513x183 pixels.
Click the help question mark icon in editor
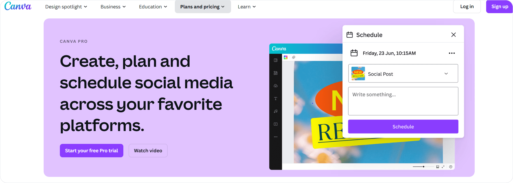click(x=451, y=167)
